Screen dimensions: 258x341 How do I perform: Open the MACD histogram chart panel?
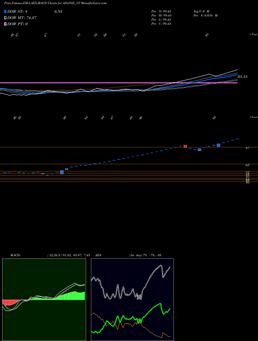[x=44, y=300]
